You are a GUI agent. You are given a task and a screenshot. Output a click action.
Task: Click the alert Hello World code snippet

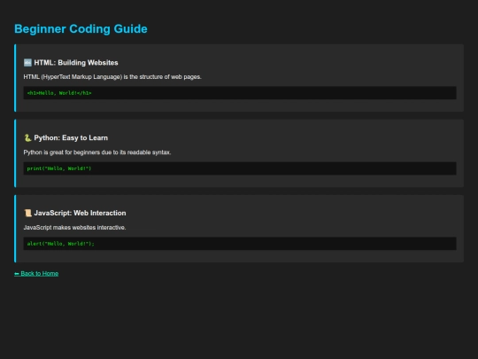pos(240,244)
